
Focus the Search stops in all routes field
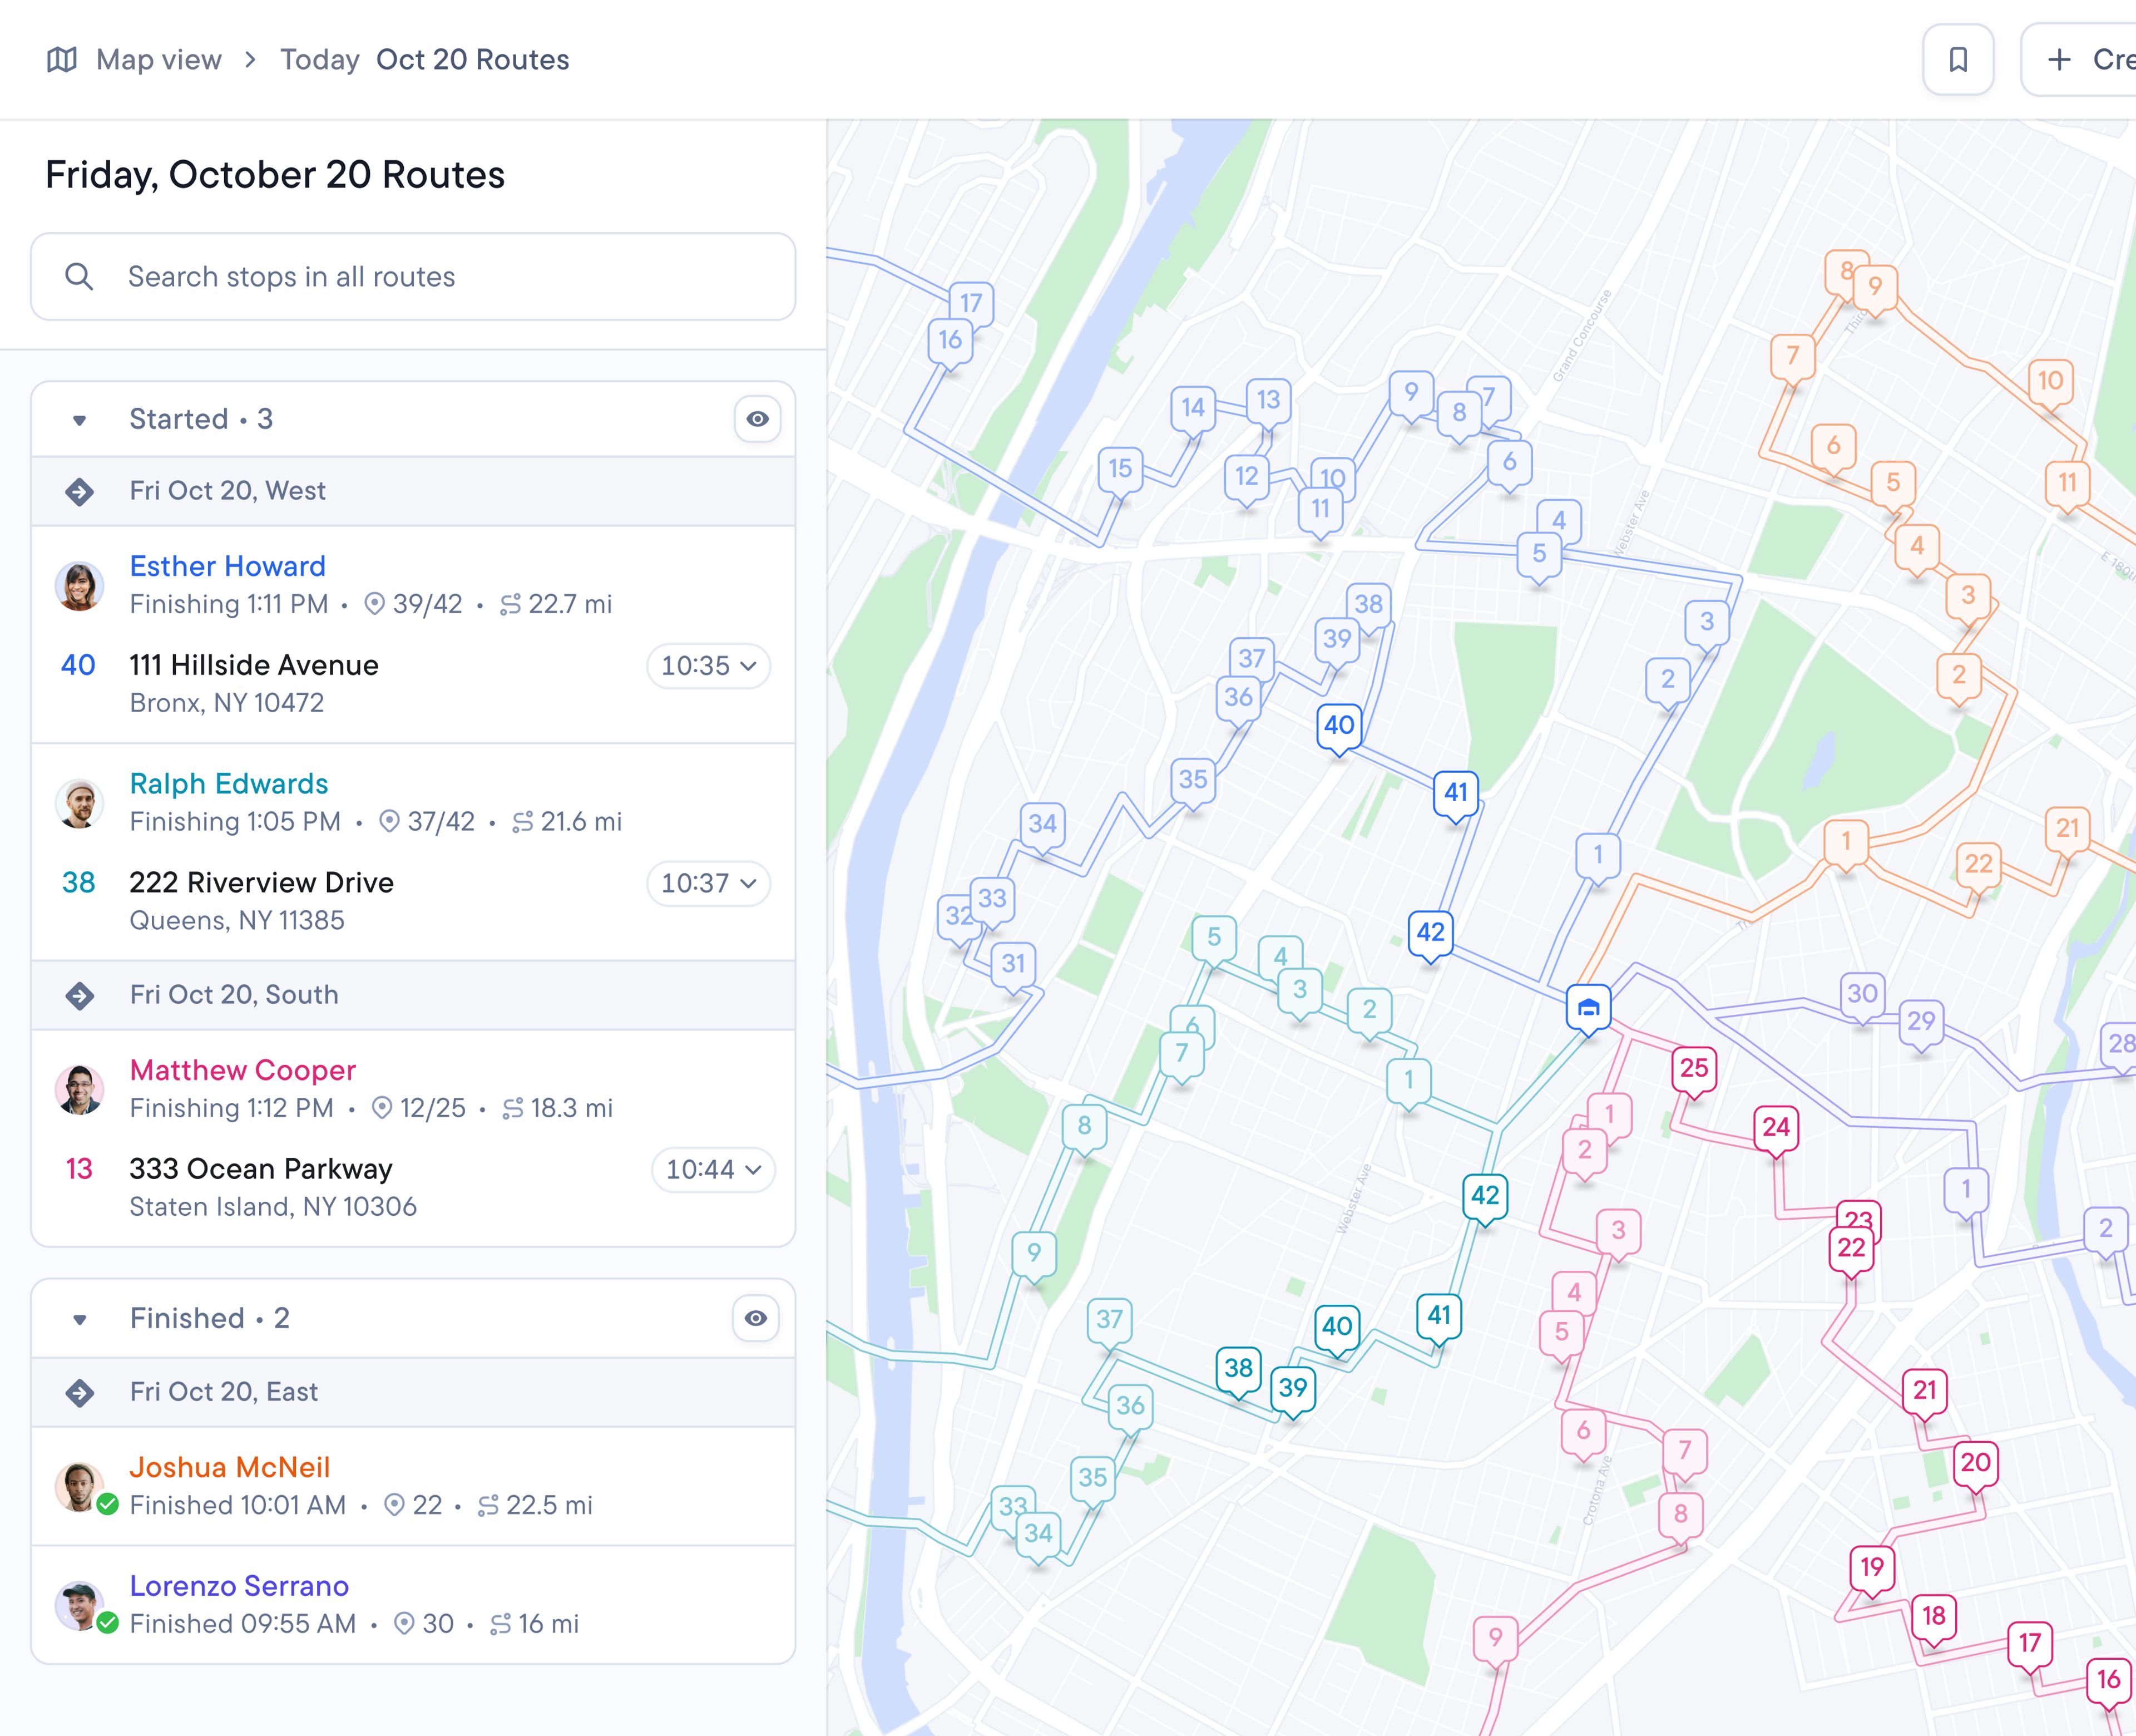point(413,277)
